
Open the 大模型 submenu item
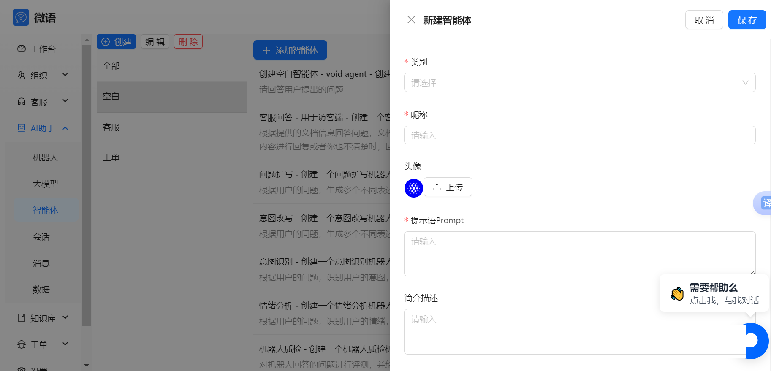pos(46,184)
